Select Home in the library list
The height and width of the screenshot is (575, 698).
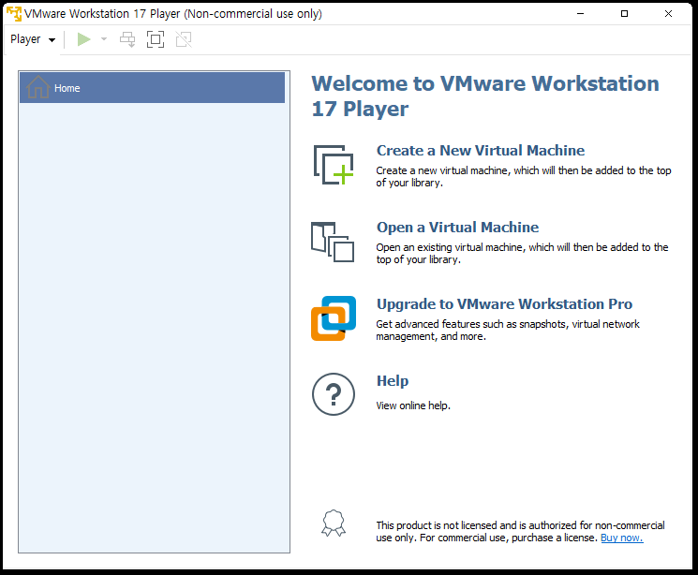coord(152,88)
